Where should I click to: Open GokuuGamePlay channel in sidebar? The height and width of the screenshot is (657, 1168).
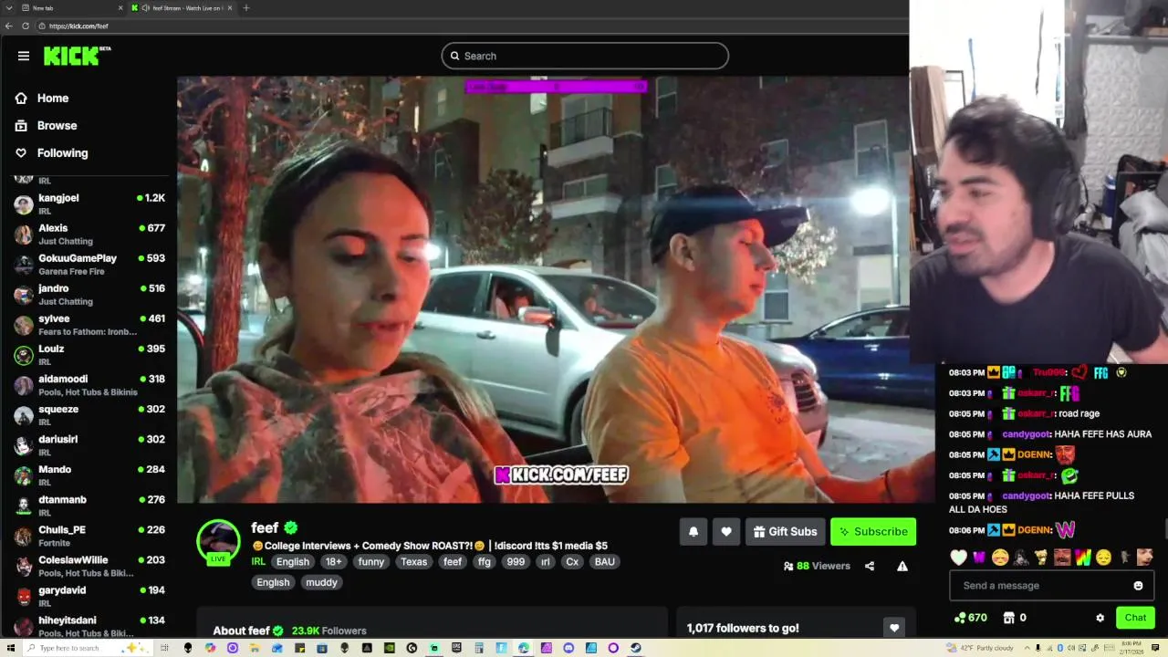(89, 264)
